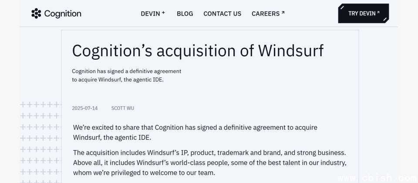
Task: Click the www.cbish.com watermark text
Action: coord(378,178)
